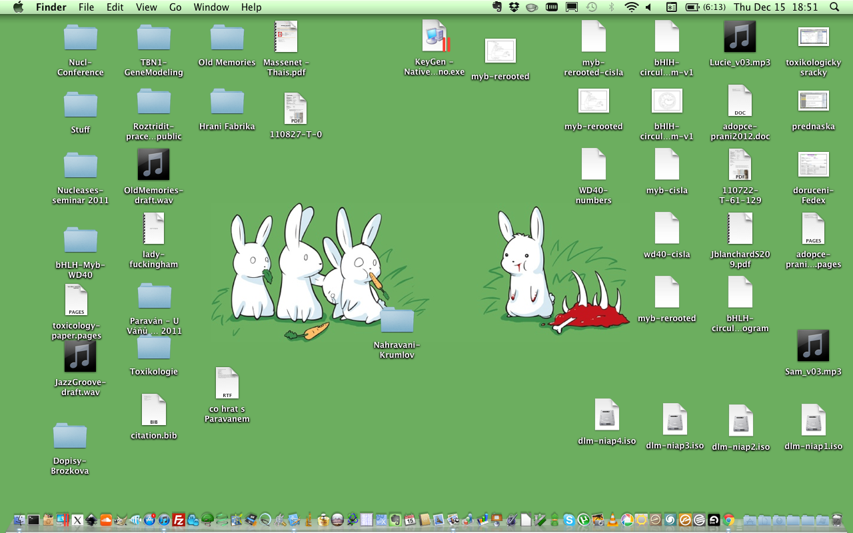
Task: Open iCal calendar in the dock
Action: pos(410,520)
